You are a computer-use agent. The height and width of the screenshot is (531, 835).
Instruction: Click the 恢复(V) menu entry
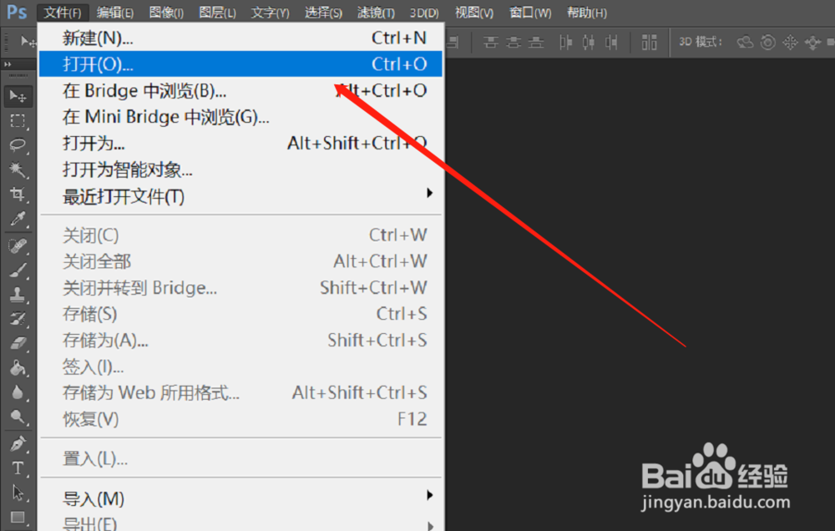coord(240,419)
